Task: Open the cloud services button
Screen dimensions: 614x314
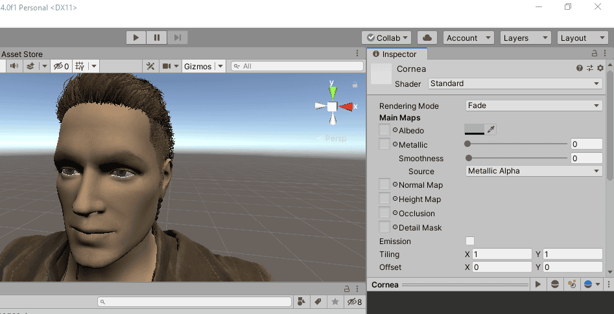Action: [427, 38]
